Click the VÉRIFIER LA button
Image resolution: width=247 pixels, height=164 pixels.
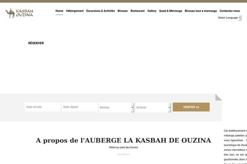(x=191, y=107)
